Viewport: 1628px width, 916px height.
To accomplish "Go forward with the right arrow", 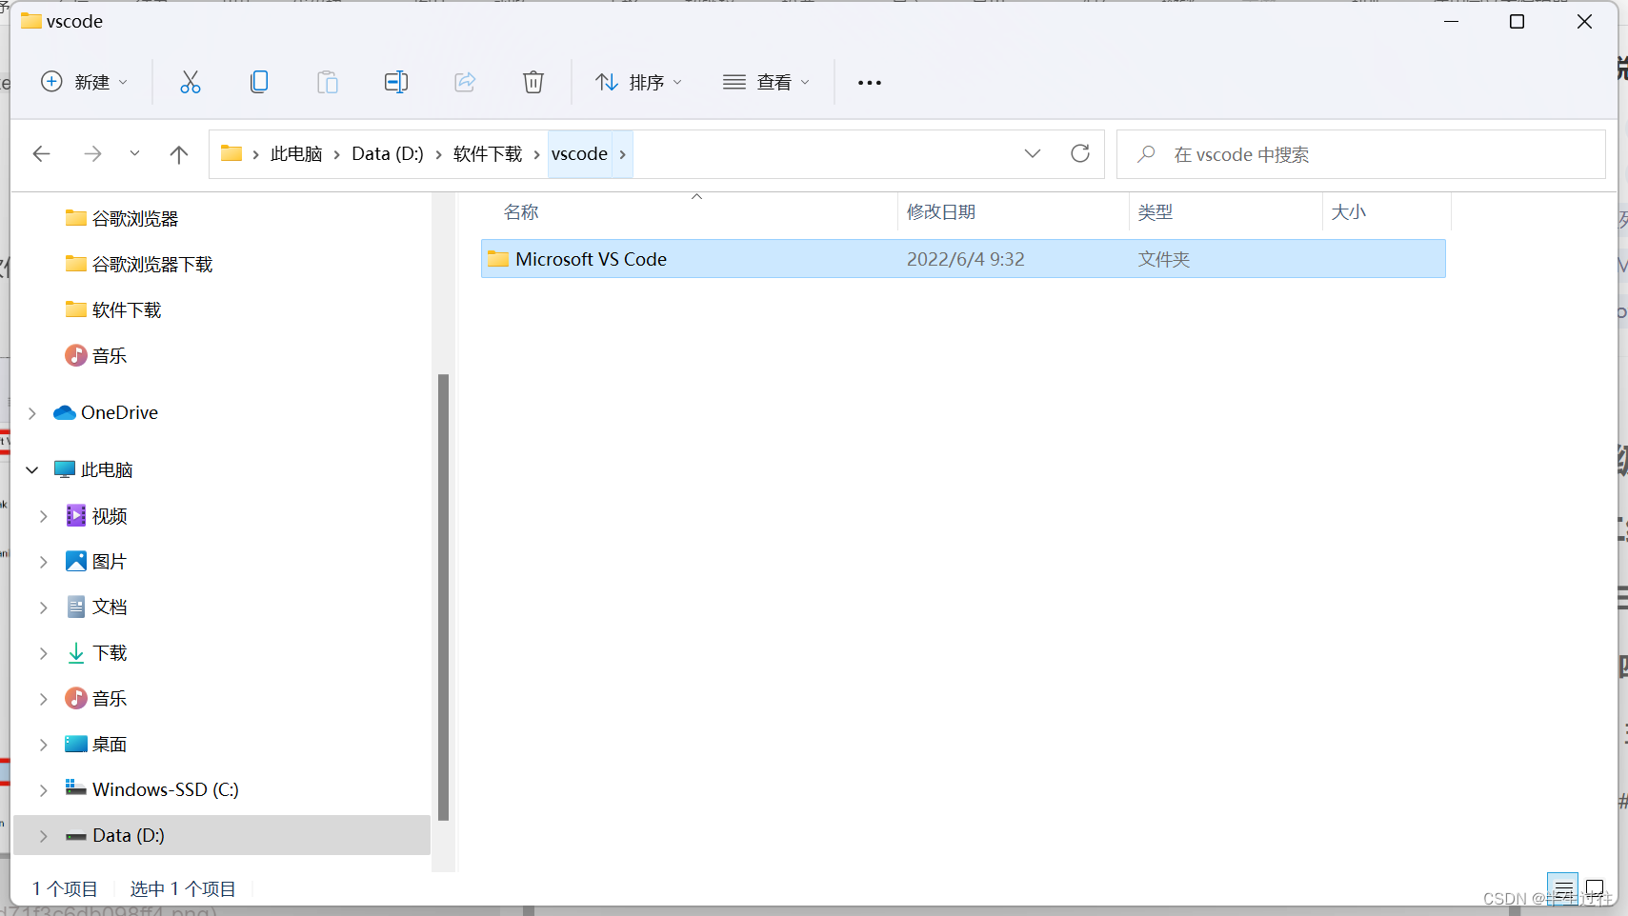I will click(x=92, y=154).
